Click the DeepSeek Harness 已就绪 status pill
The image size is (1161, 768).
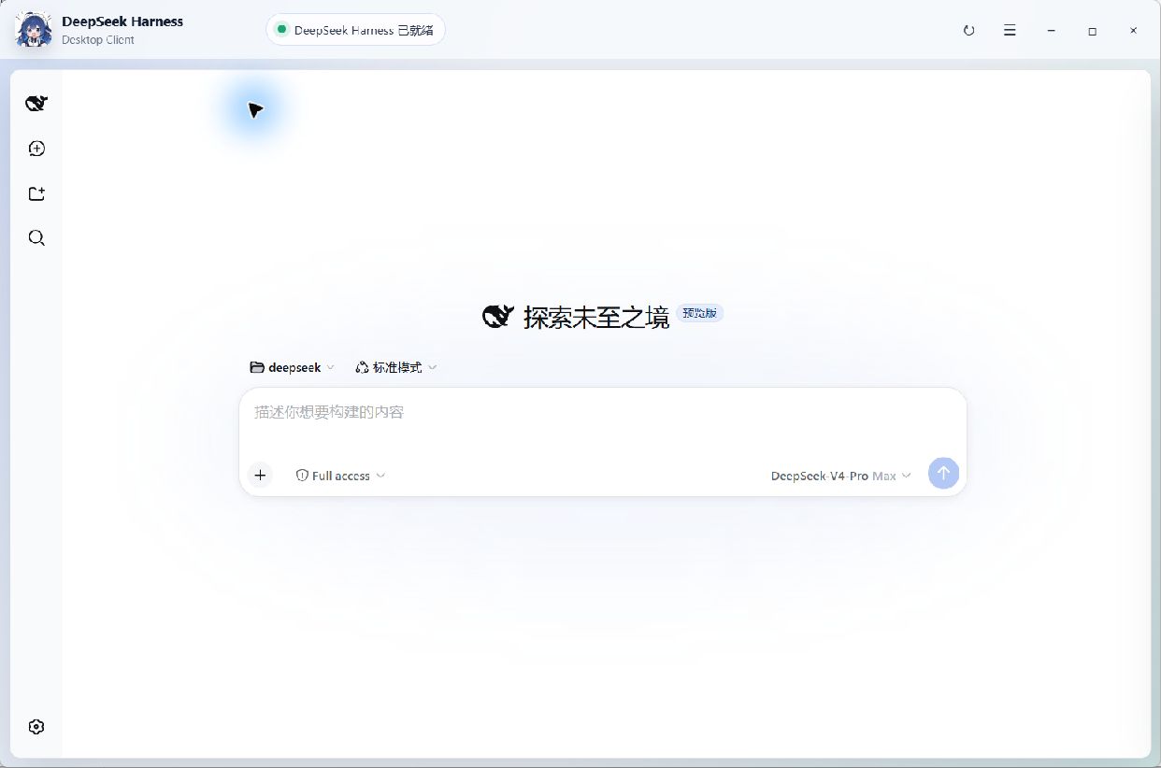(355, 30)
